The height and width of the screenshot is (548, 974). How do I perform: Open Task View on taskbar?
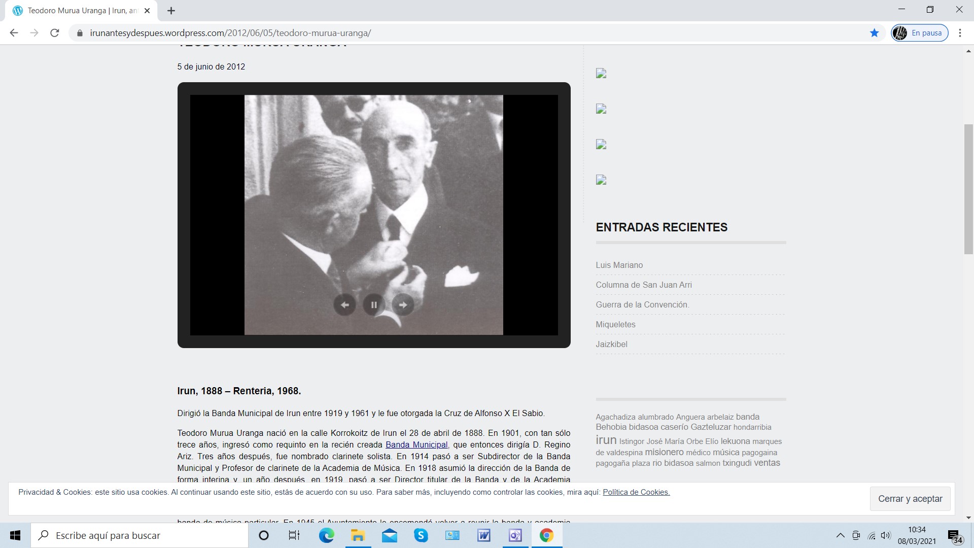coord(294,535)
